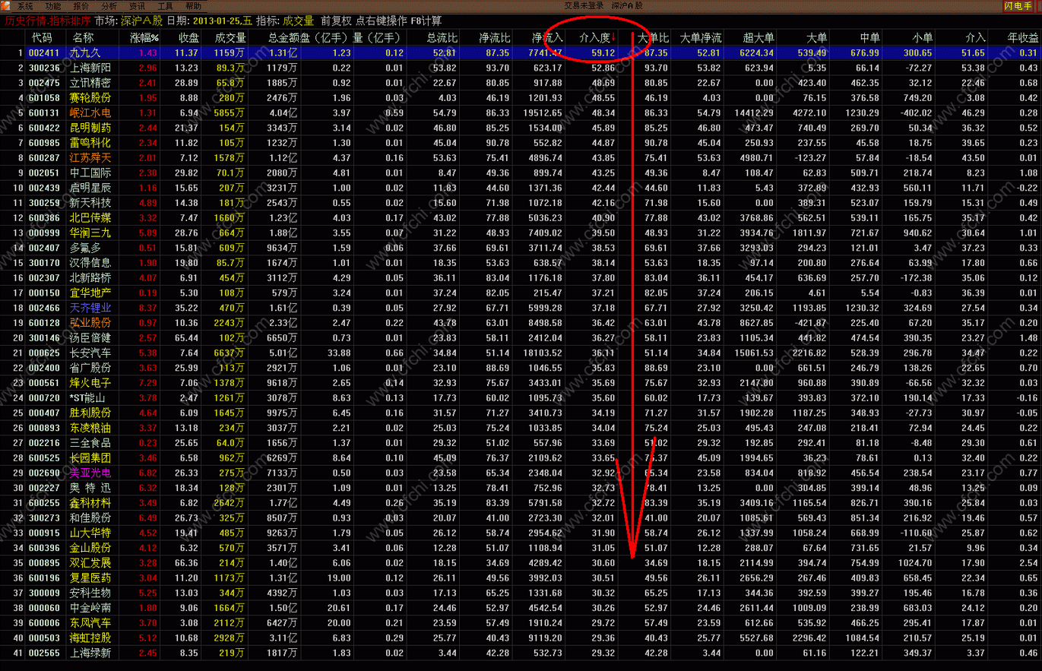Viewport: 1042px width, 671px height.
Task: Change the indicator value 成交量 after 指标
Action: (297, 21)
